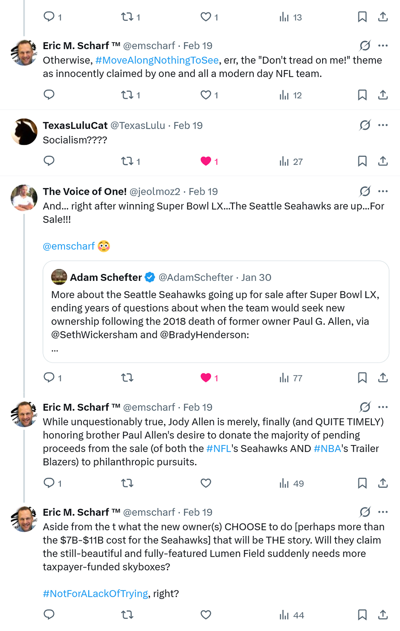The height and width of the screenshot is (631, 400).
Task: Reply to the Lumen Field skyboxes post
Action: pyautogui.click(x=49, y=615)
